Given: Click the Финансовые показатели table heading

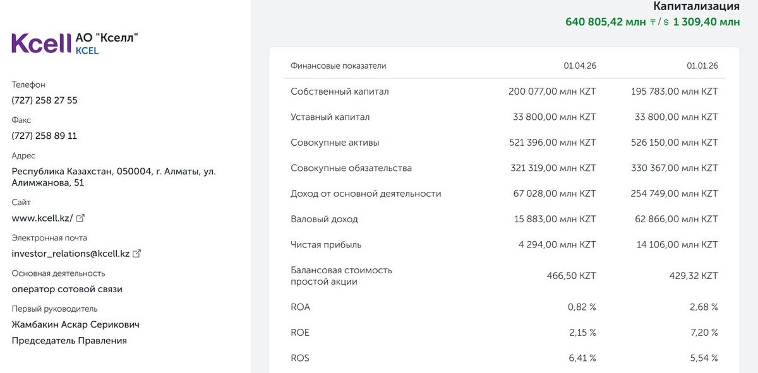Looking at the screenshot, I should pyautogui.click(x=339, y=66).
